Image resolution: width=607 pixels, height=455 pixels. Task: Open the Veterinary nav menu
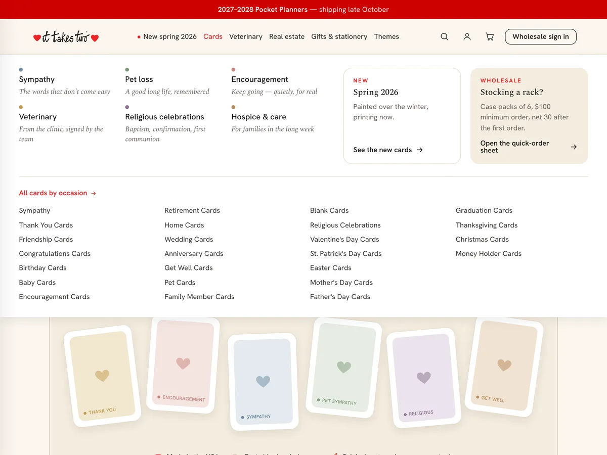pos(246,36)
